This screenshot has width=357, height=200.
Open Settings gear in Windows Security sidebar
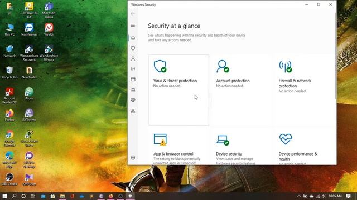(133, 157)
